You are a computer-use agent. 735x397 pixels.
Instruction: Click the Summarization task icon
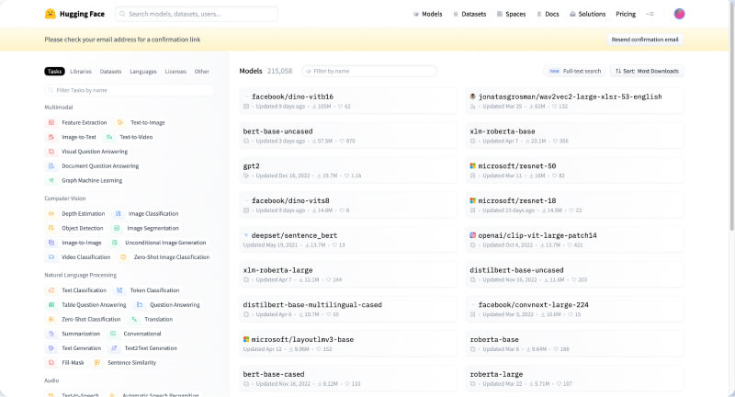51,334
